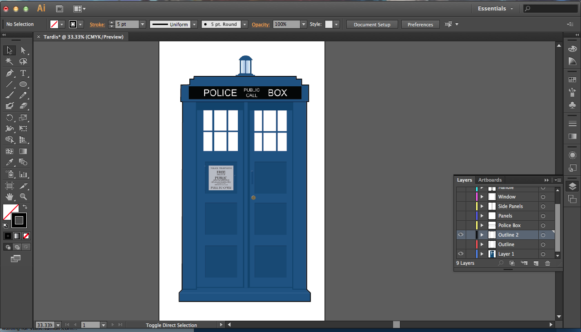The image size is (581, 332).
Task: Click the Document Setup button
Action: pos(372,25)
